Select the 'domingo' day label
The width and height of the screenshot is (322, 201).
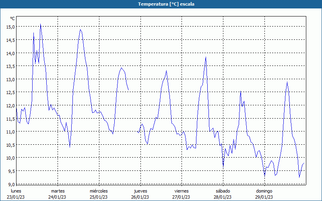pos(264,191)
